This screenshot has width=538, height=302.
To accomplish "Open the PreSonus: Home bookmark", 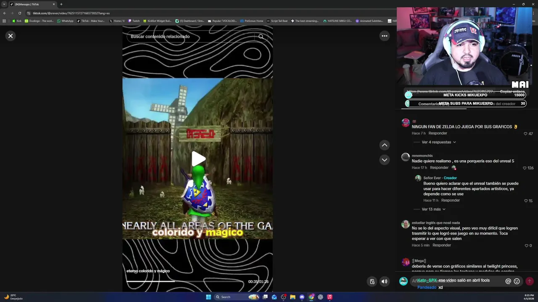I will [x=252, y=21].
